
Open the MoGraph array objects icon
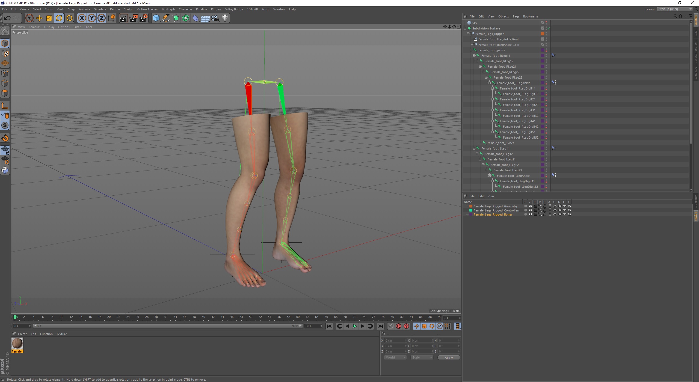coord(186,18)
